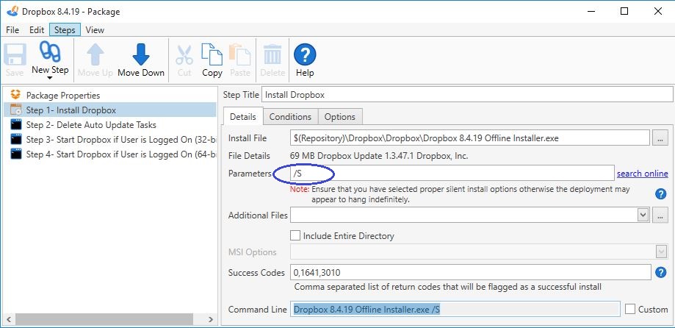Open the Additional Files dropdown arrow
This screenshot has height=328, width=675.
643,215
